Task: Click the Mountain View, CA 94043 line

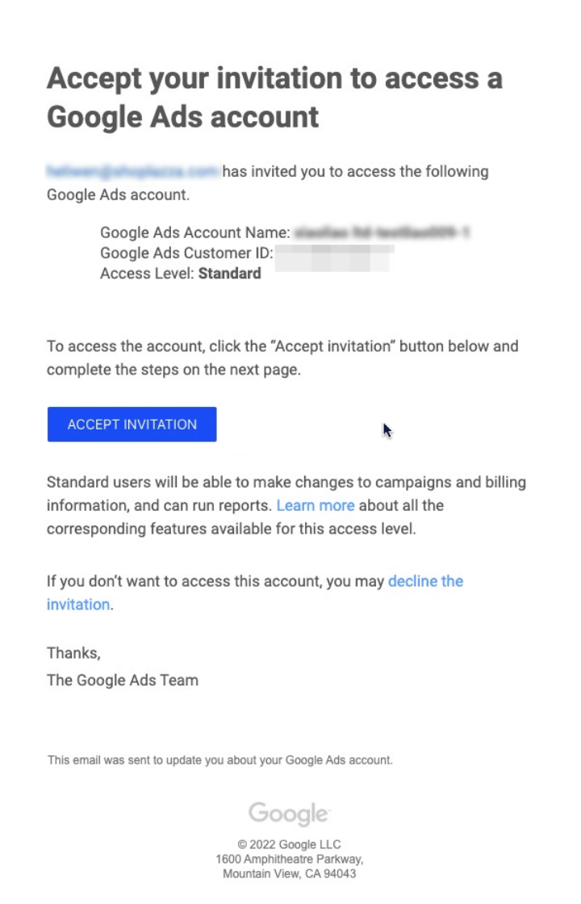Action: [x=290, y=873]
